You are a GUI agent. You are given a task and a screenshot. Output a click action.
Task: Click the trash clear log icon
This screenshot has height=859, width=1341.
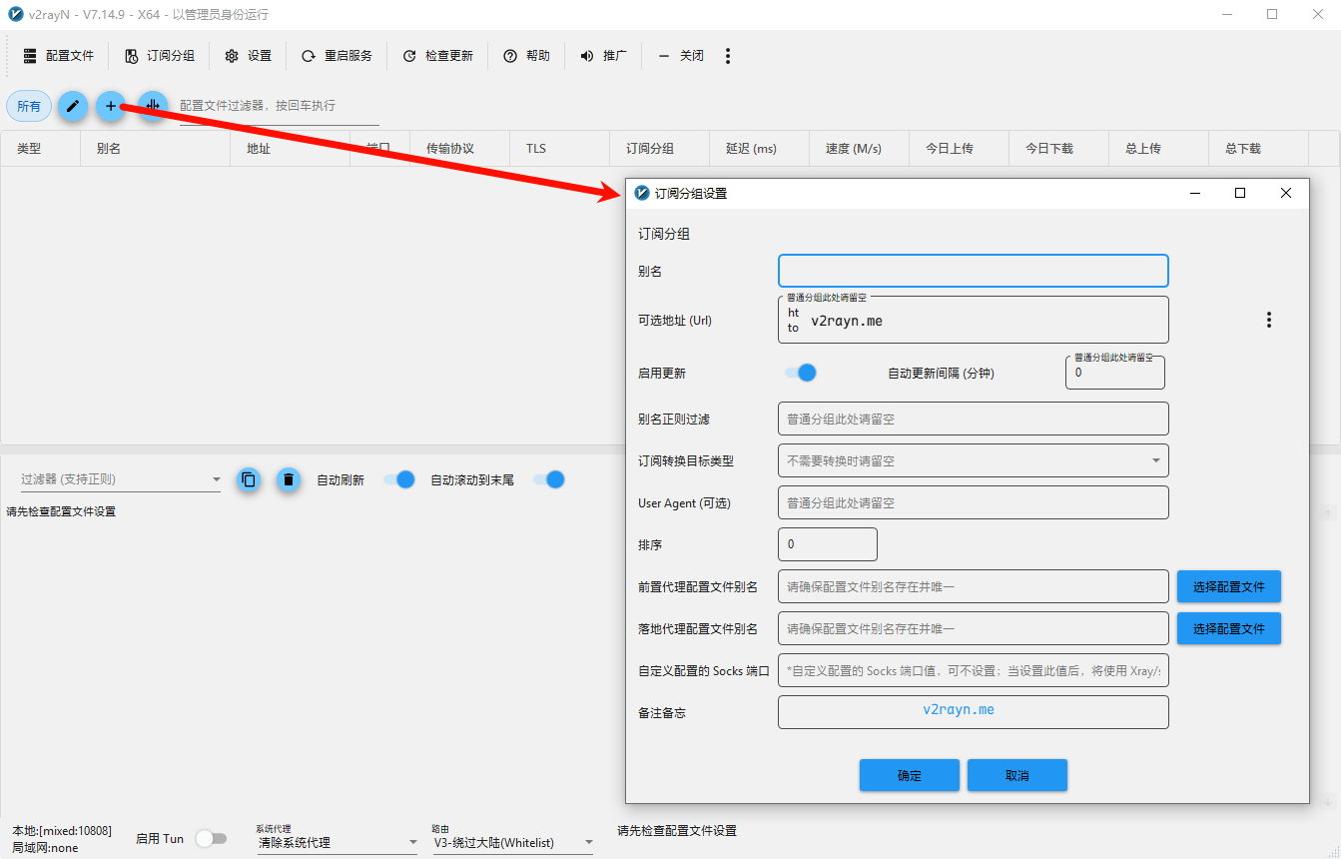point(289,479)
